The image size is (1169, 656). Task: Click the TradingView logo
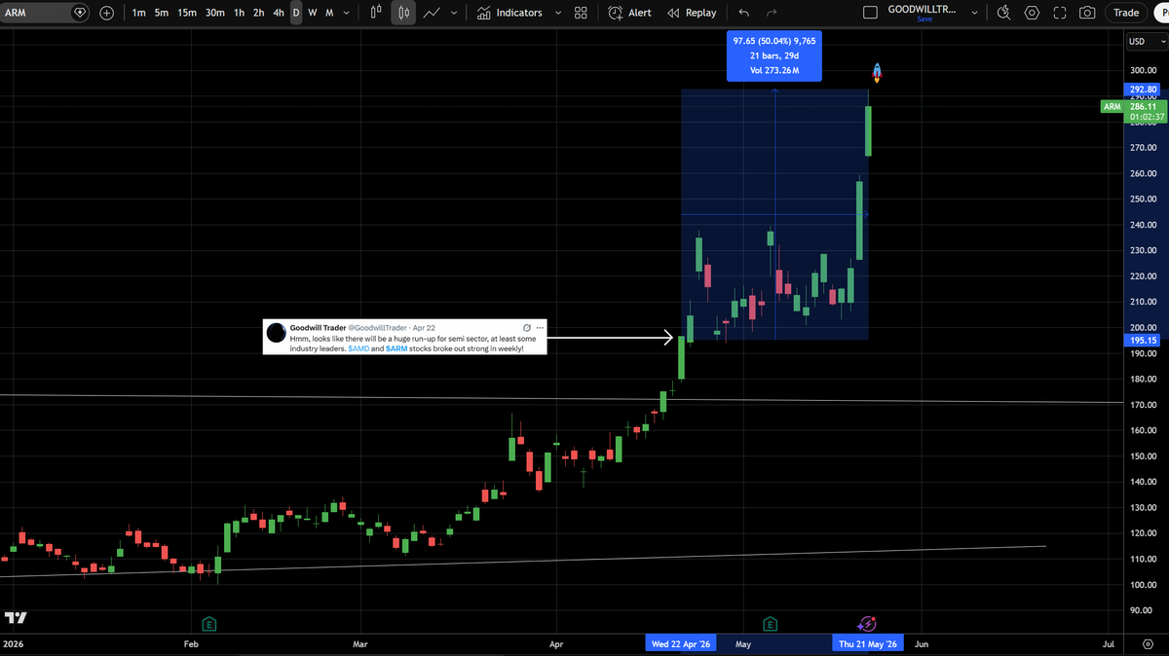16,618
